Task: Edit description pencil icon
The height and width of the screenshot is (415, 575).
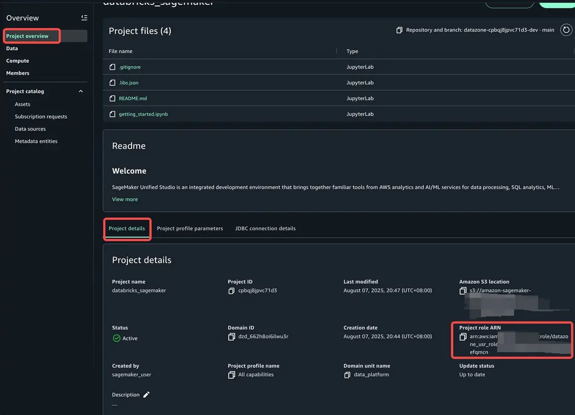Action: (147, 395)
